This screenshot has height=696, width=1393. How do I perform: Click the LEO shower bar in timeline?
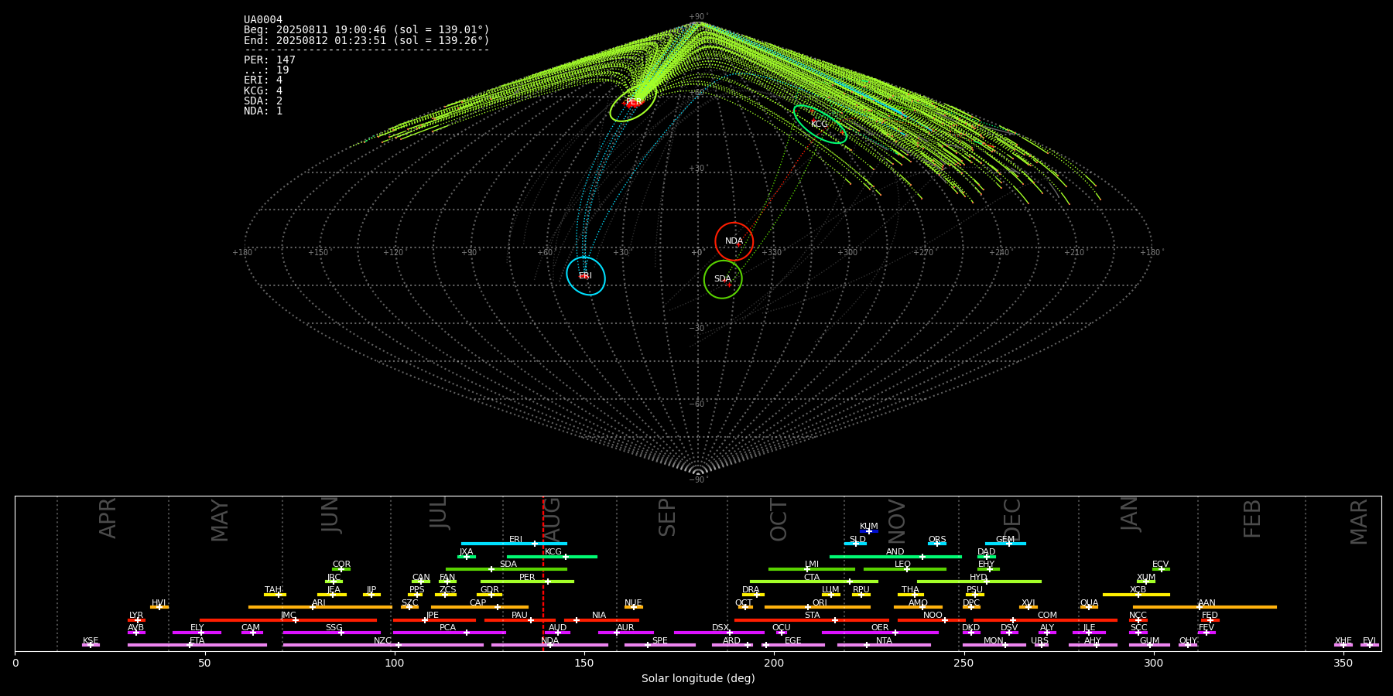(x=905, y=569)
